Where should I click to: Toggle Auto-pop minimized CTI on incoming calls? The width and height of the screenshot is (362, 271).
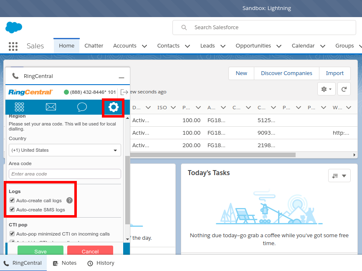pyautogui.click(x=12, y=234)
